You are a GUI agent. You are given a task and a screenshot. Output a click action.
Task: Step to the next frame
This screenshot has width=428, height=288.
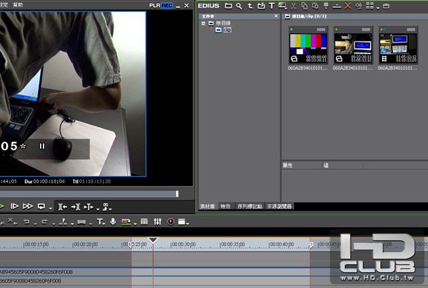click(x=15, y=207)
